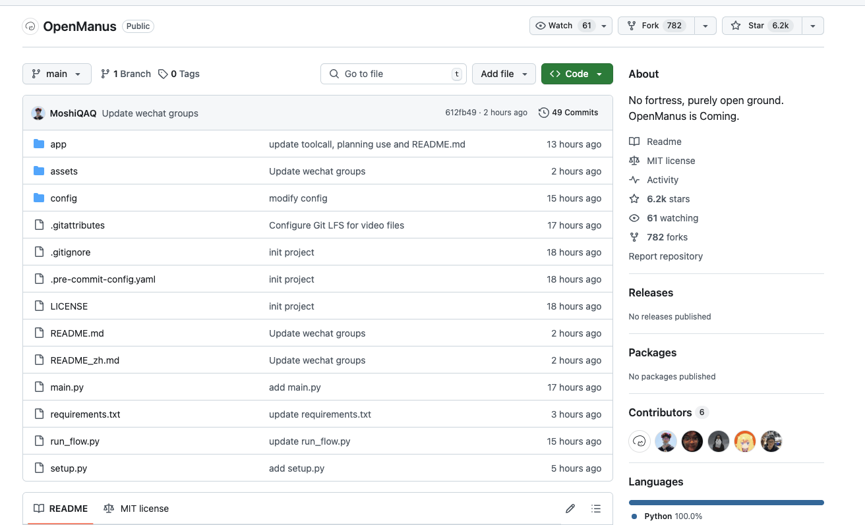Expand the fork options dropdown arrow
This screenshot has height=525, width=865.
click(x=705, y=26)
